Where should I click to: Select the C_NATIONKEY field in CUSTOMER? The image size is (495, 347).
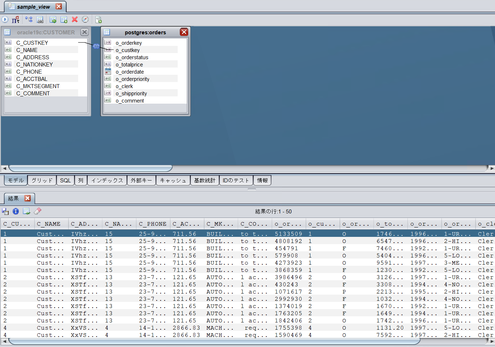coord(34,64)
